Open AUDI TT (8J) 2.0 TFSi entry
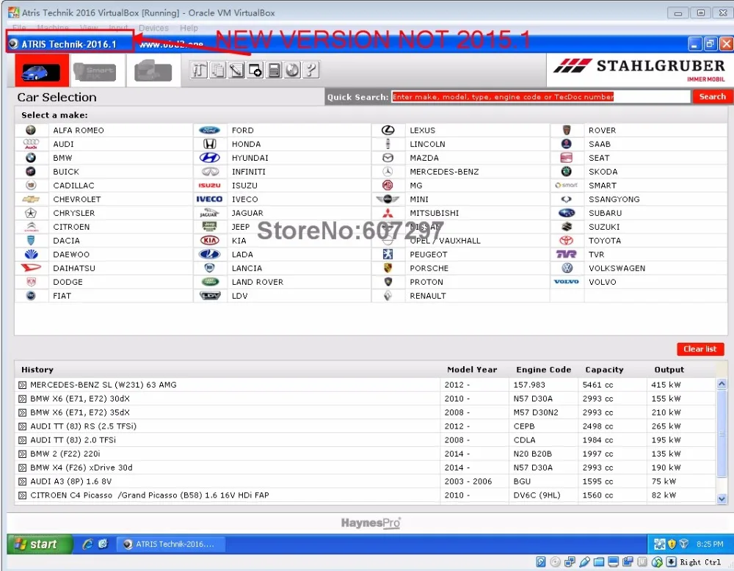 (x=73, y=440)
